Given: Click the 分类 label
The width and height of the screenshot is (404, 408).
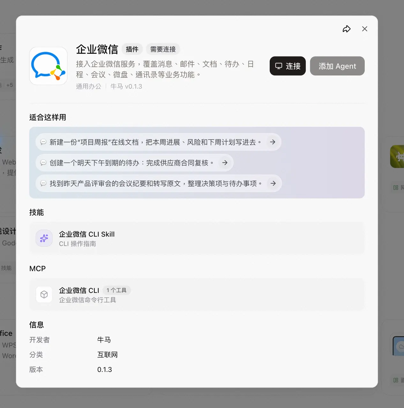Looking at the screenshot, I should [x=36, y=355].
